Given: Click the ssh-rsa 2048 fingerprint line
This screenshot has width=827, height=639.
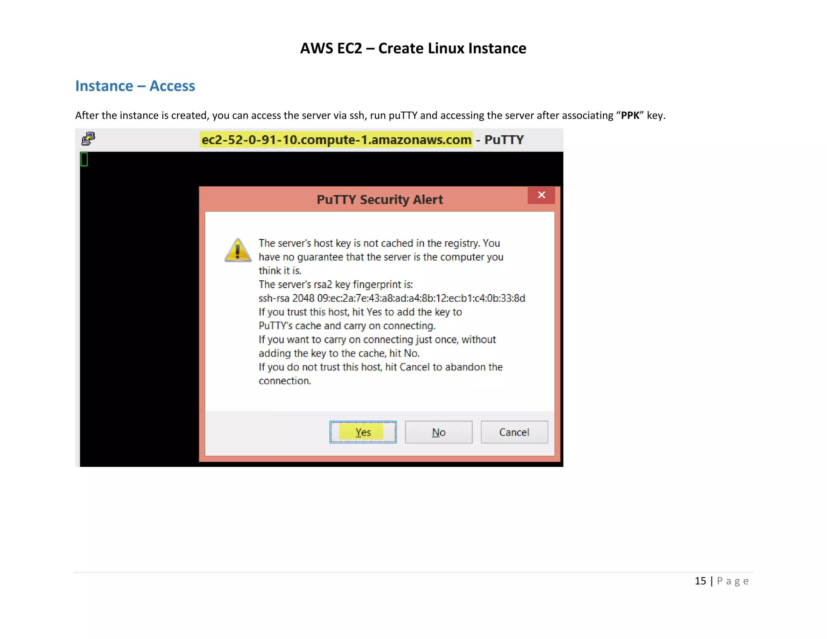Looking at the screenshot, I should [x=392, y=298].
